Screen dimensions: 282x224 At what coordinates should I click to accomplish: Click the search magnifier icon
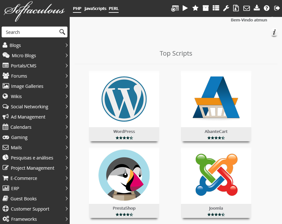[62, 32]
